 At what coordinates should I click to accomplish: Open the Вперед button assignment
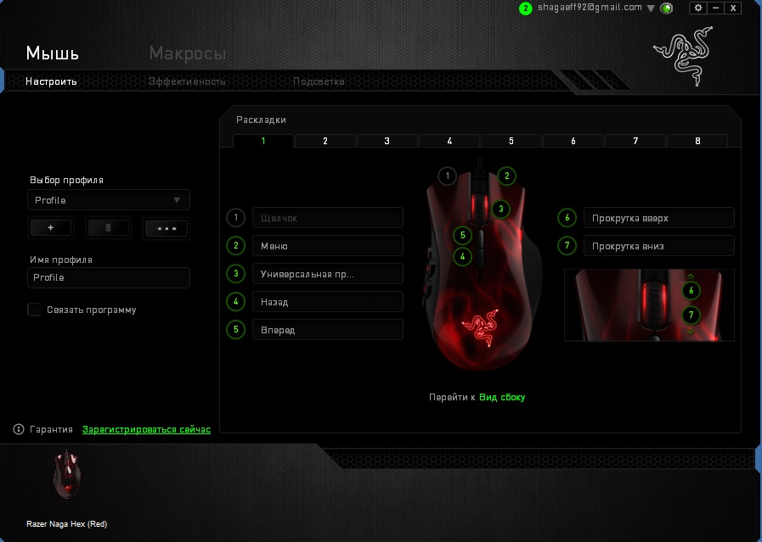click(x=328, y=330)
